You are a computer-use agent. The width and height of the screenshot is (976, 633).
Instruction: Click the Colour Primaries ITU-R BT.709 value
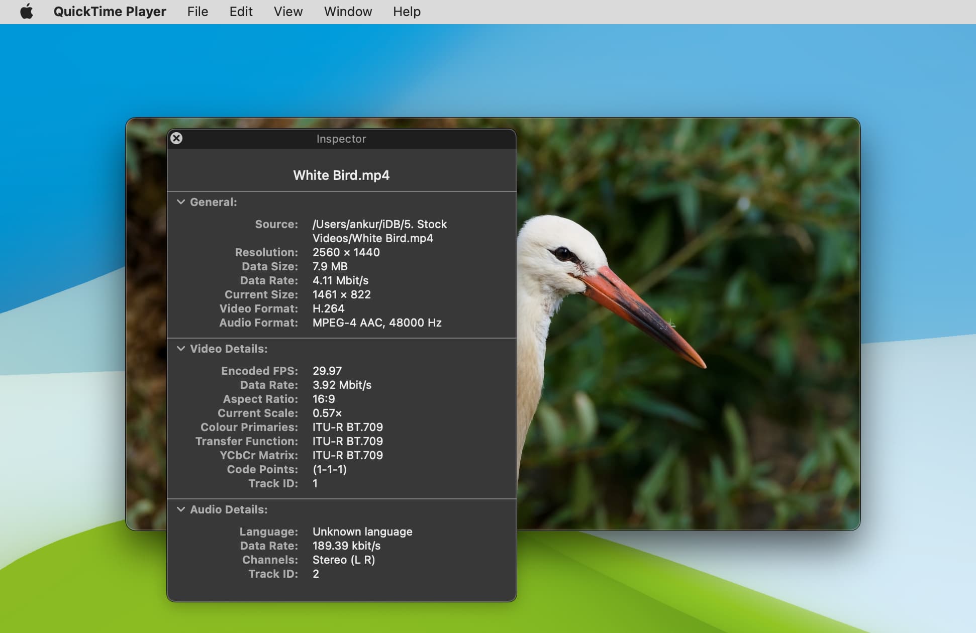click(x=348, y=427)
